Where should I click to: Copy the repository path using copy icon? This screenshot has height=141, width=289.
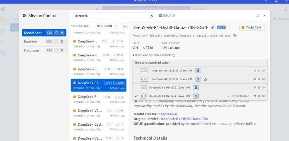tap(235, 36)
